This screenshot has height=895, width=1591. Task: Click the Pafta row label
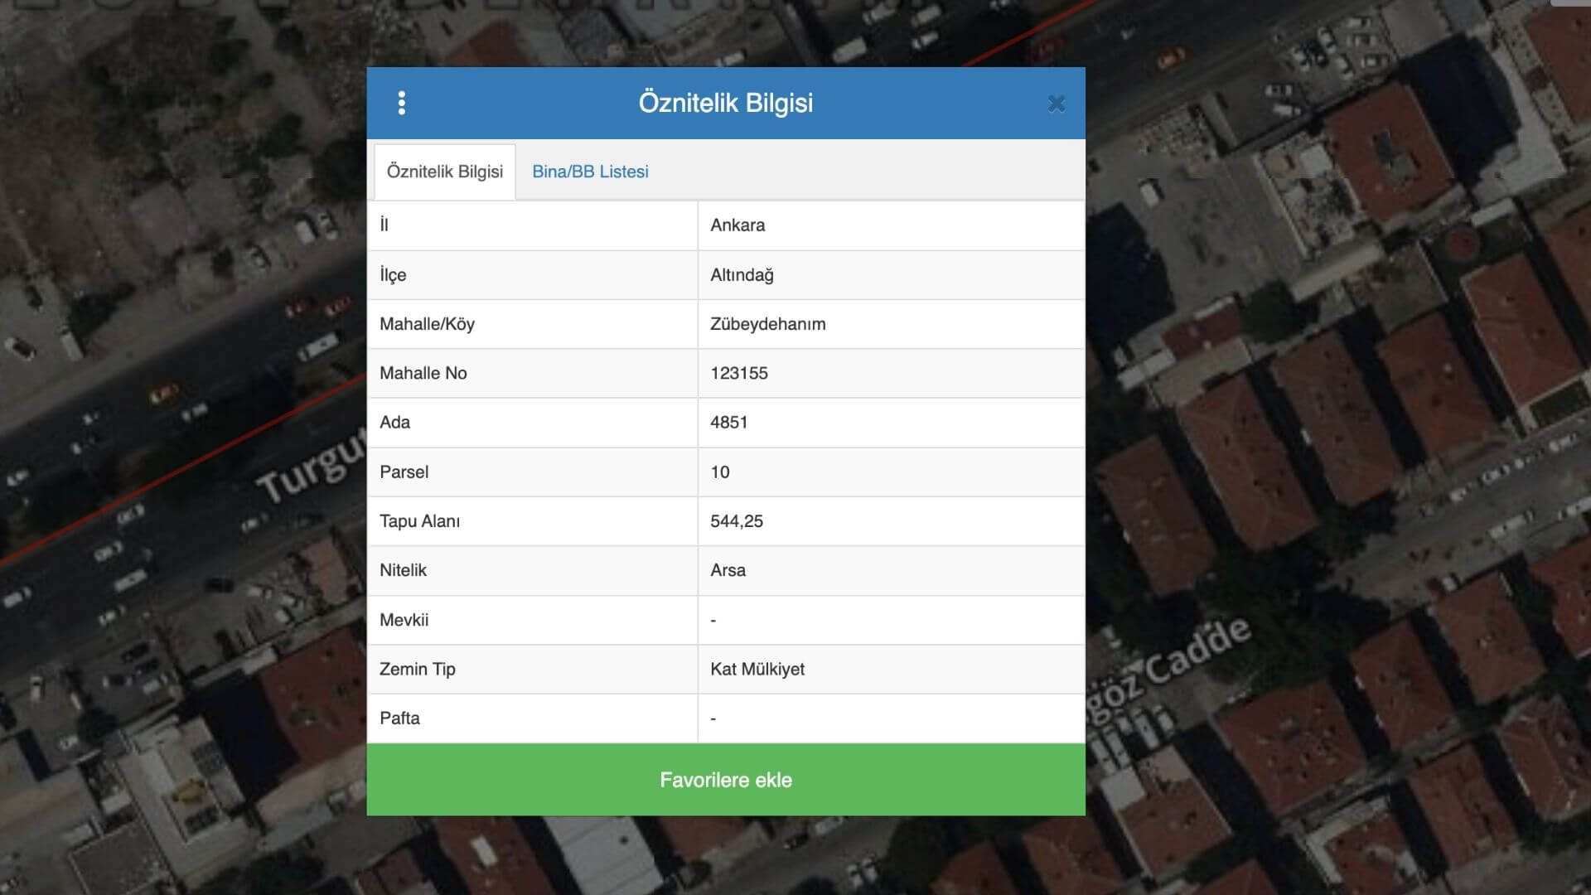[399, 718]
